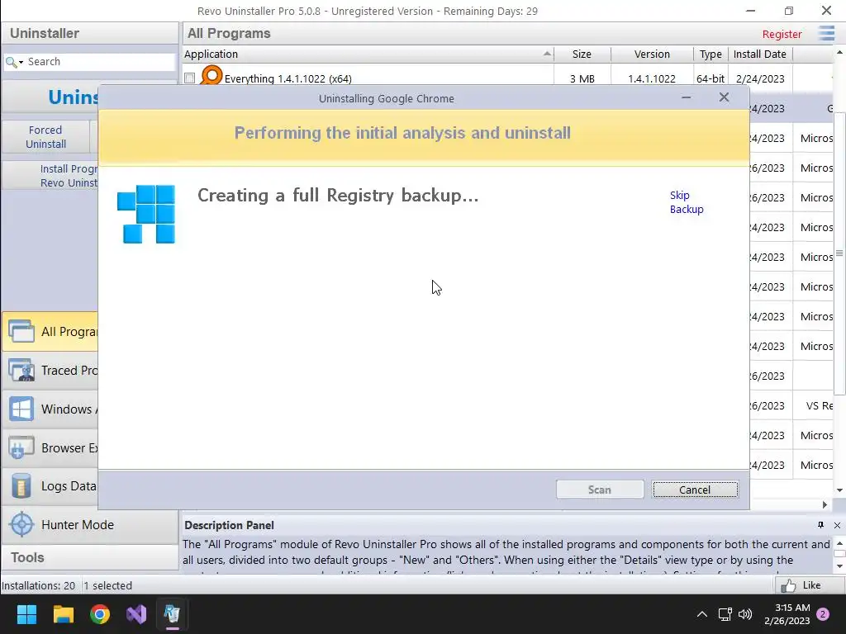Click the disabled Scan button
Image resolution: width=846 pixels, height=634 pixels.
tap(600, 490)
